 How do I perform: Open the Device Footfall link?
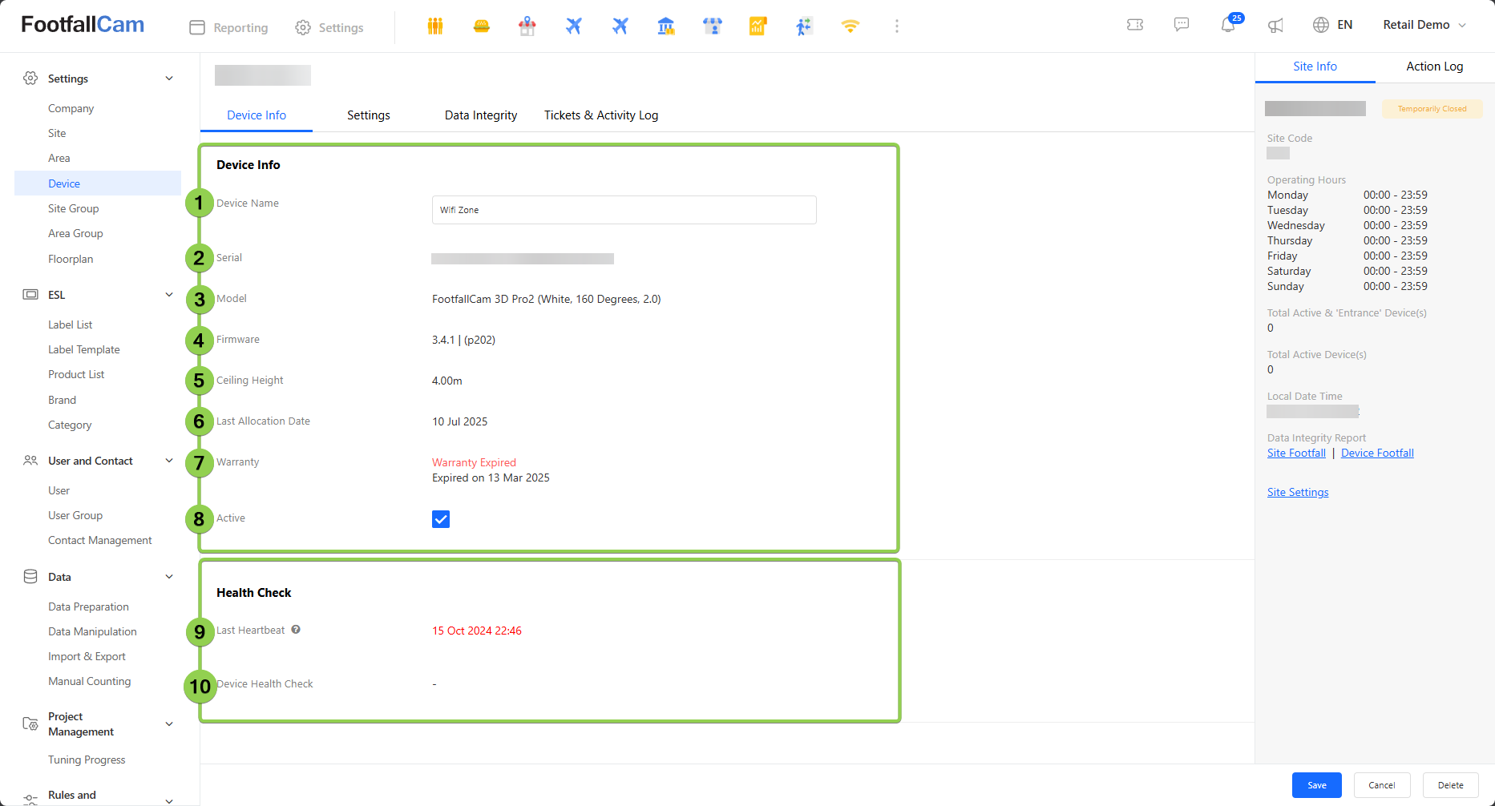point(1377,453)
